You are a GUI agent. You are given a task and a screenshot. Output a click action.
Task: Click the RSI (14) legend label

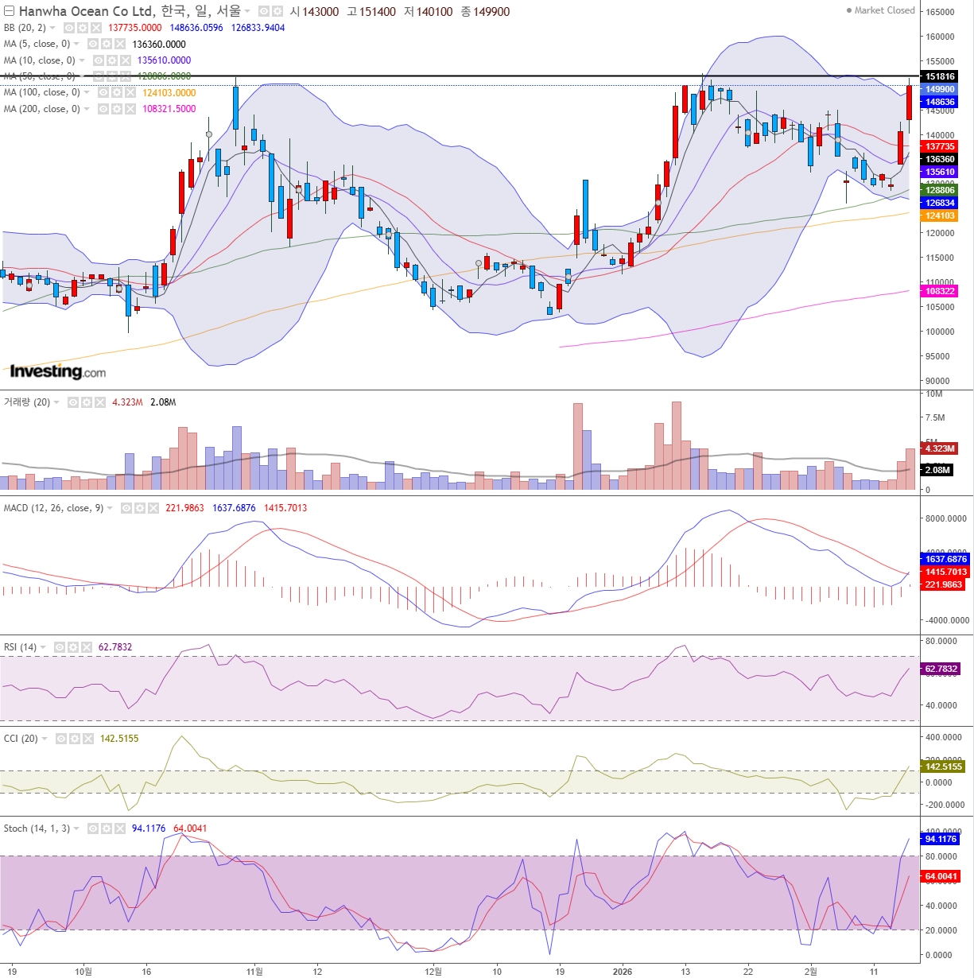tap(20, 647)
